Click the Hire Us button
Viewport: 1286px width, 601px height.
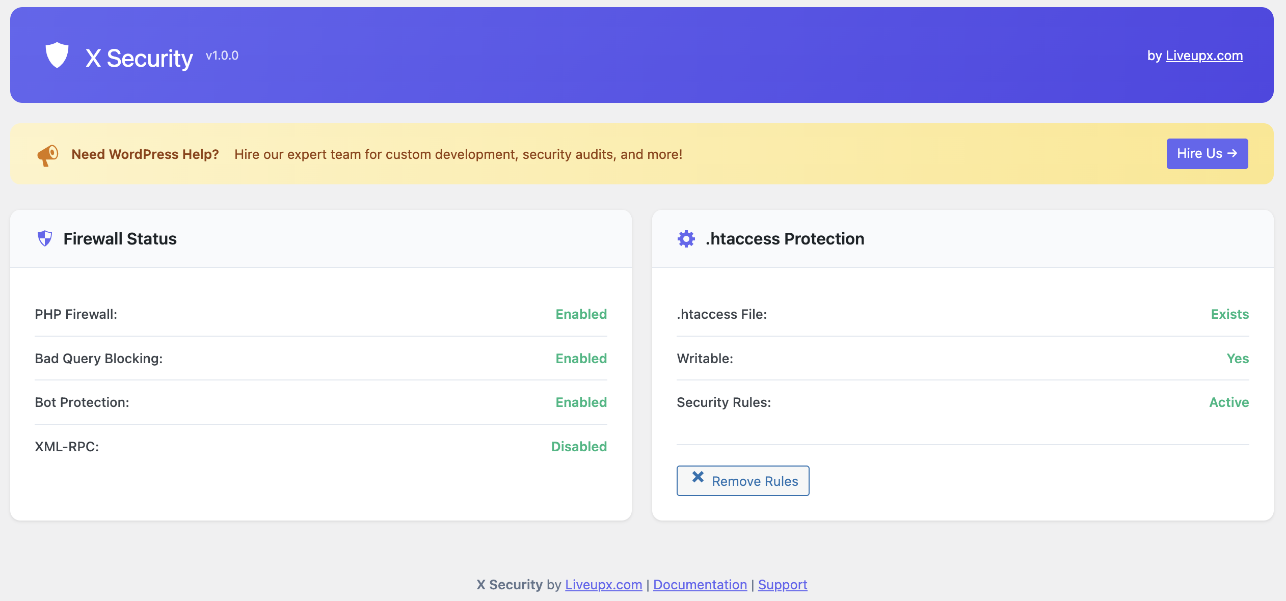pyautogui.click(x=1207, y=154)
